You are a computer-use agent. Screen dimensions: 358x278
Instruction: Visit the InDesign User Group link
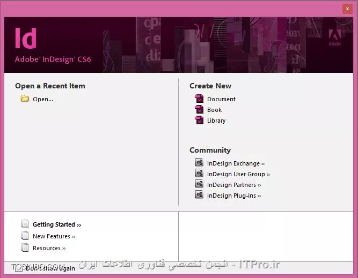[239, 174]
